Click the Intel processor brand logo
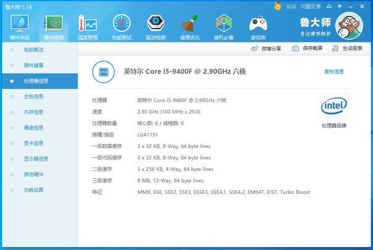Viewport: 373px width, 250px height. click(333, 106)
